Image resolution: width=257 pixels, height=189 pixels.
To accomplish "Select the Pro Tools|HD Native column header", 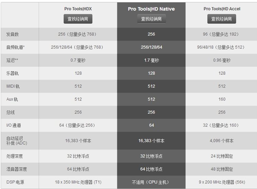I will click(151, 9).
